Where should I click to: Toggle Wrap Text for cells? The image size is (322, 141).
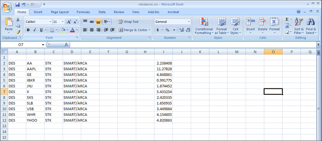pos(128,22)
